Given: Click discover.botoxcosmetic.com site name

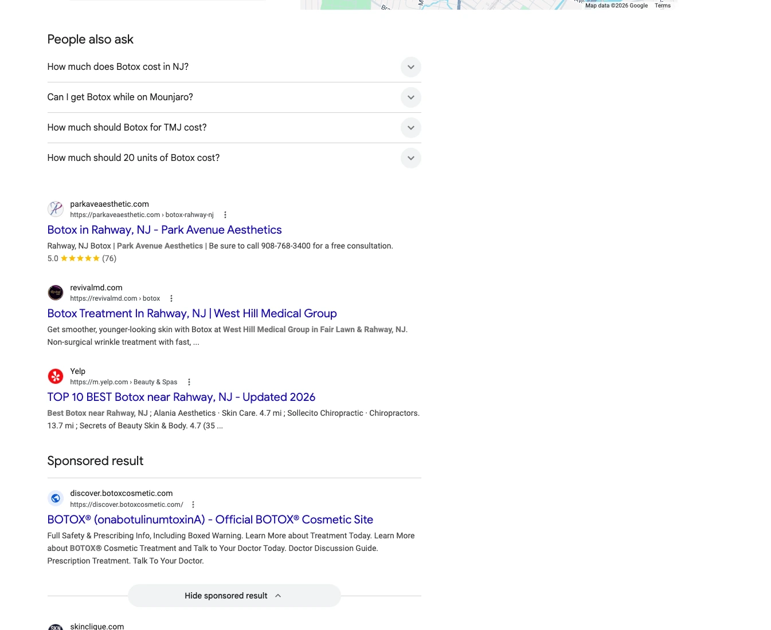Looking at the screenshot, I should pyautogui.click(x=122, y=493).
